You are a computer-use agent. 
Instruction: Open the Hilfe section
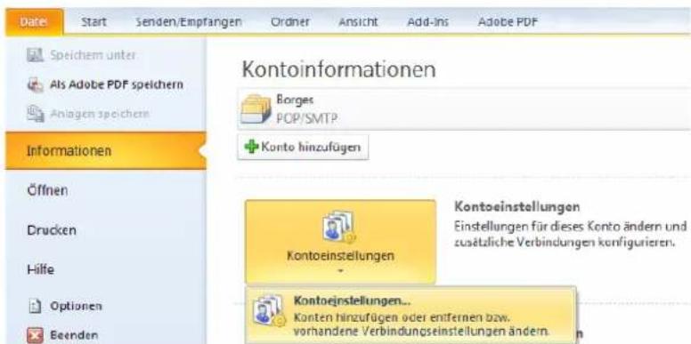coord(41,269)
